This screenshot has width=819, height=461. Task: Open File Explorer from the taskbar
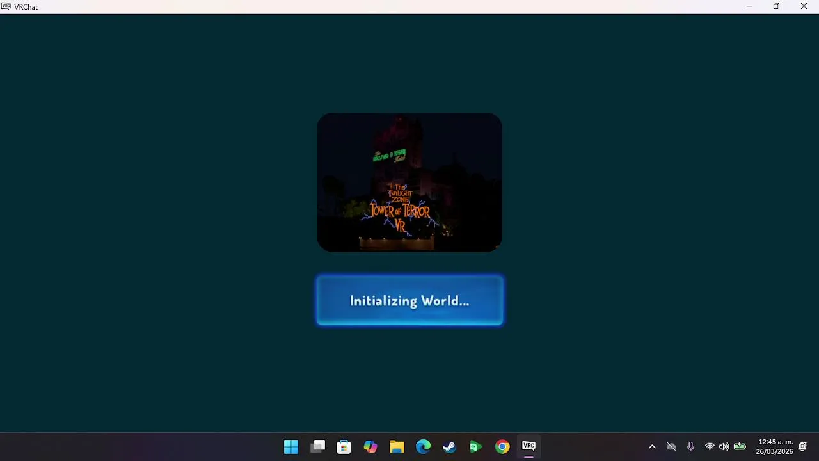point(397,447)
